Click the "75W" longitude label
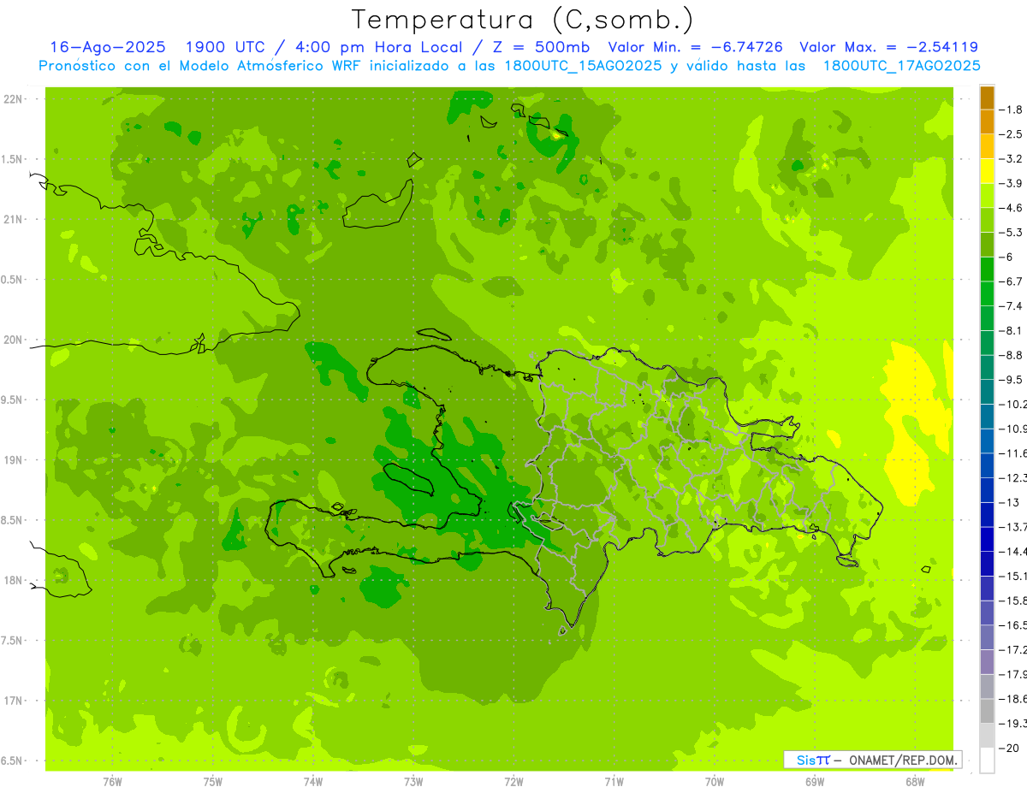Screen dimensions: 1027x793 (x=213, y=781)
